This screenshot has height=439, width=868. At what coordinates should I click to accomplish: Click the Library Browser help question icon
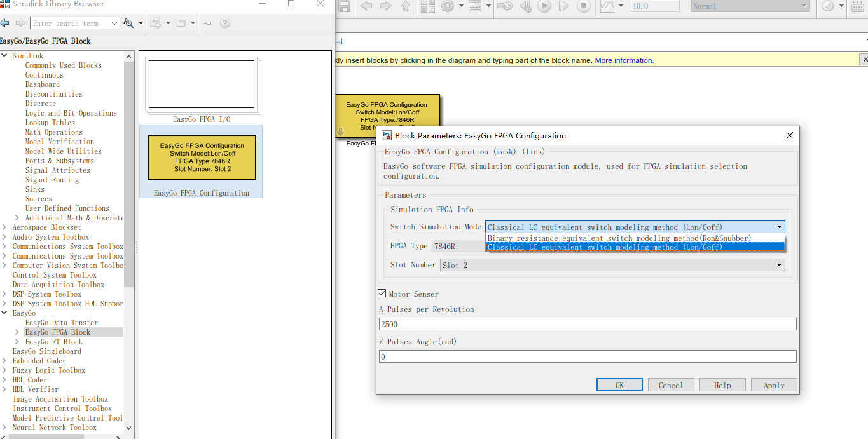pyautogui.click(x=224, y=23)
